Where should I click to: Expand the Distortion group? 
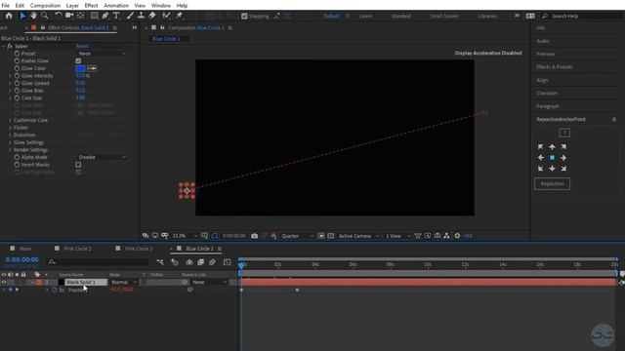(x=10, y=135)
